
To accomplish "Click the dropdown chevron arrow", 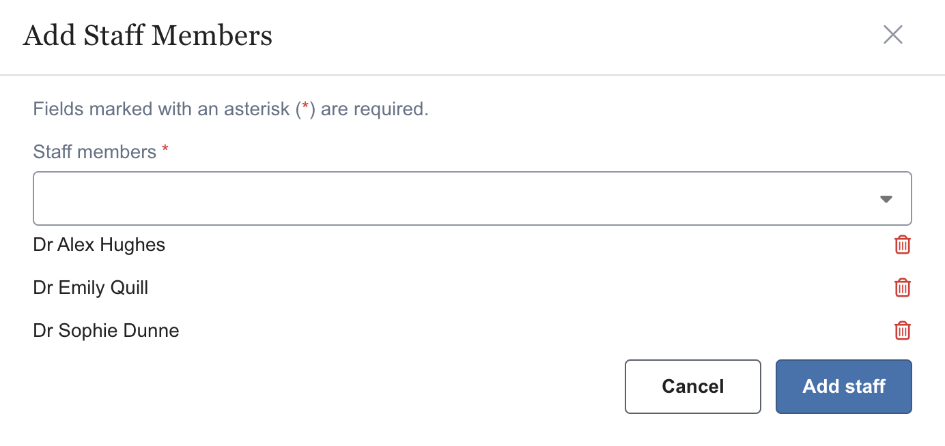I will pyautogui.click(x=886, y=198).
